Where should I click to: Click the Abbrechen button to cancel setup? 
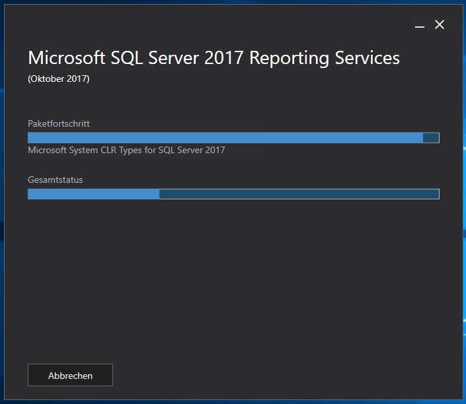coord(70,375)
